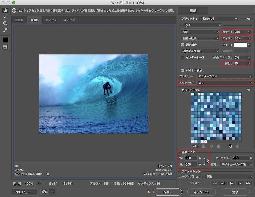The image size is (255, 197).
Task: Delete selected colors trash icon
Action: pyautogui.click(x=238, y=146)
